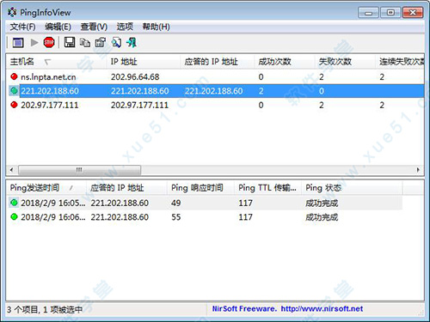The image size is (430, 322).
Task: Open the 查看(V) menu
Action: coord(94,27)
